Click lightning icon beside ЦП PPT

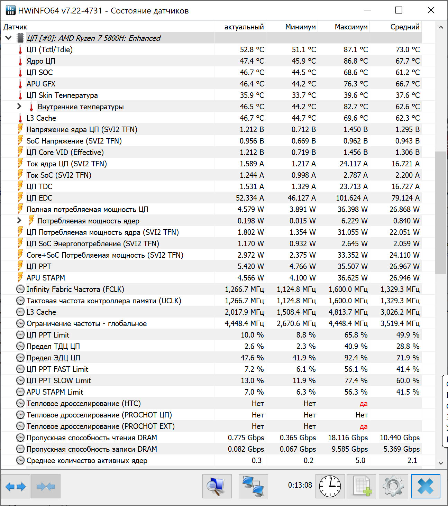click(20, 266)
